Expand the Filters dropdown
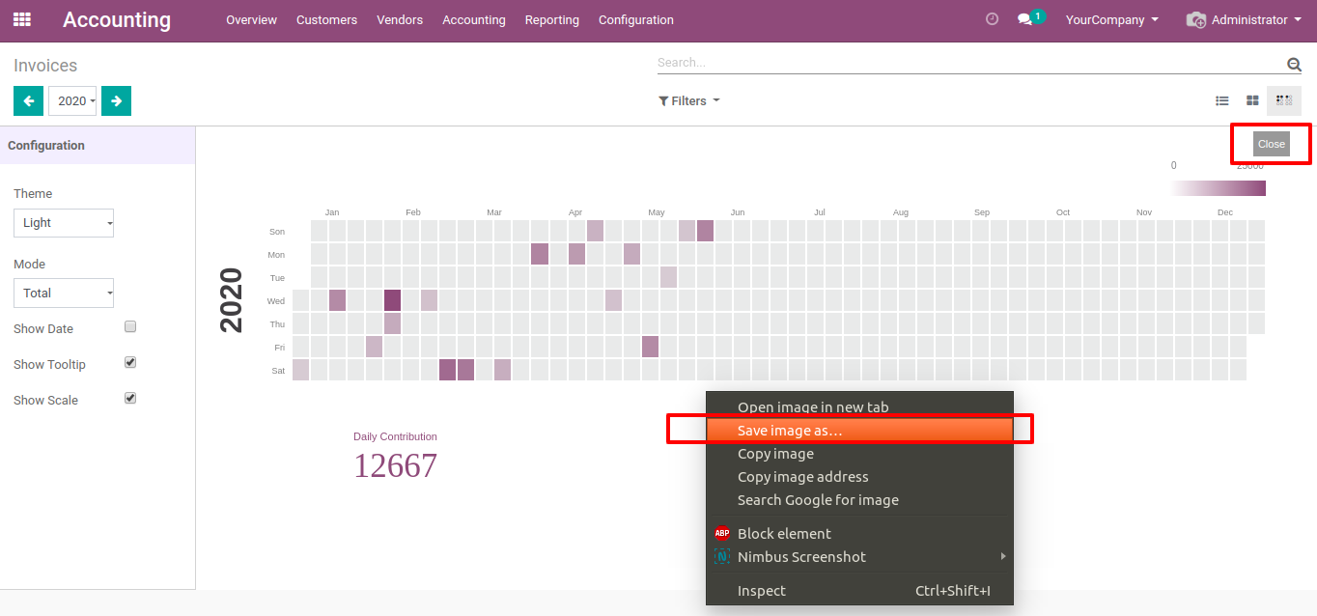 (689, 101)
